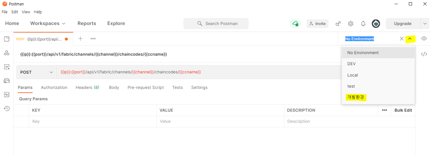Select the Local environment
The image size is (431, 155).
click(378, 75)
